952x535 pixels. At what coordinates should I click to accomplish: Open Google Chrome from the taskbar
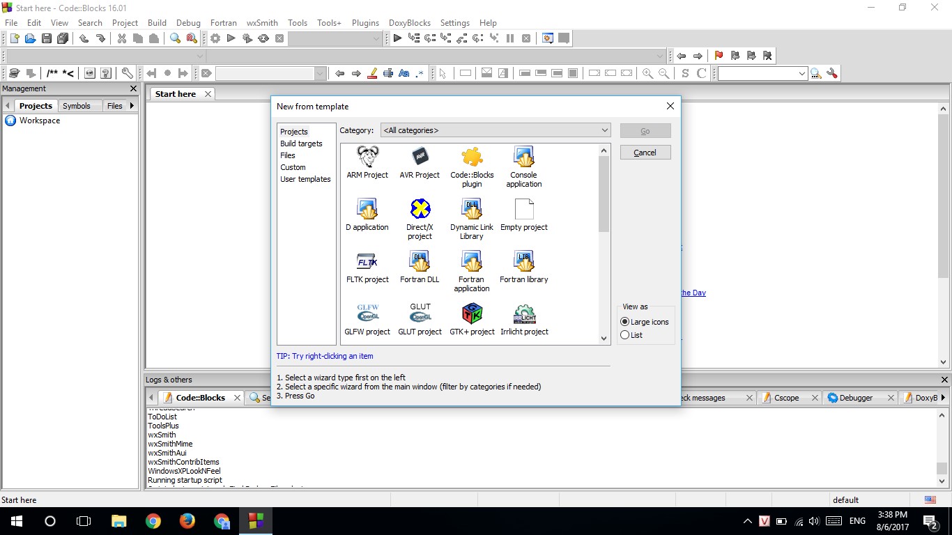pos(153,521)
